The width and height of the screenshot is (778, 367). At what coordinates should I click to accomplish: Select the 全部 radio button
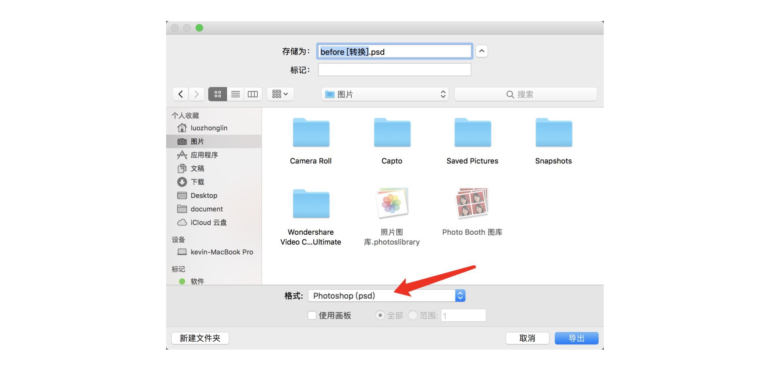click(x=380, y=315)
